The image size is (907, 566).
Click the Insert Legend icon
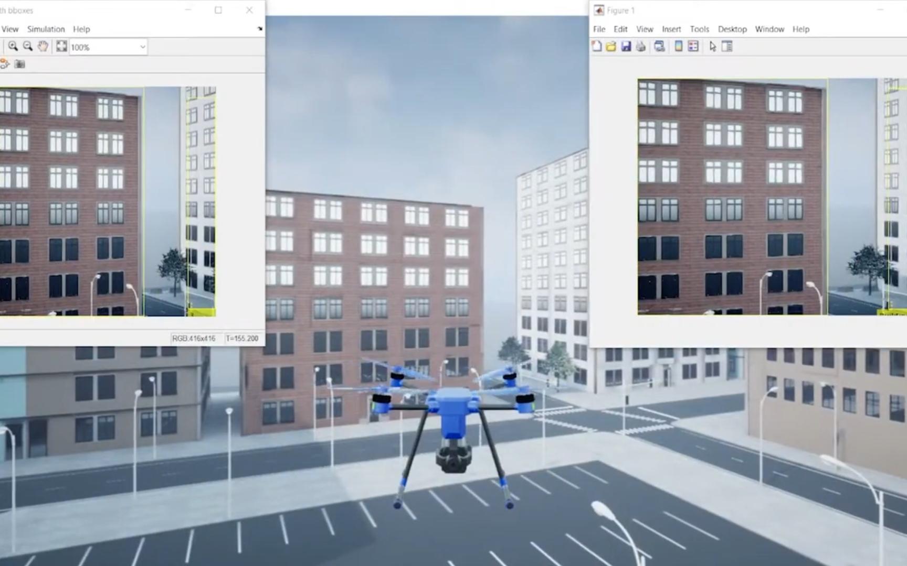[x=693, y=47]
